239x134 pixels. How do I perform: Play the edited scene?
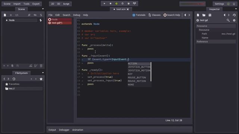click(122, 3)
